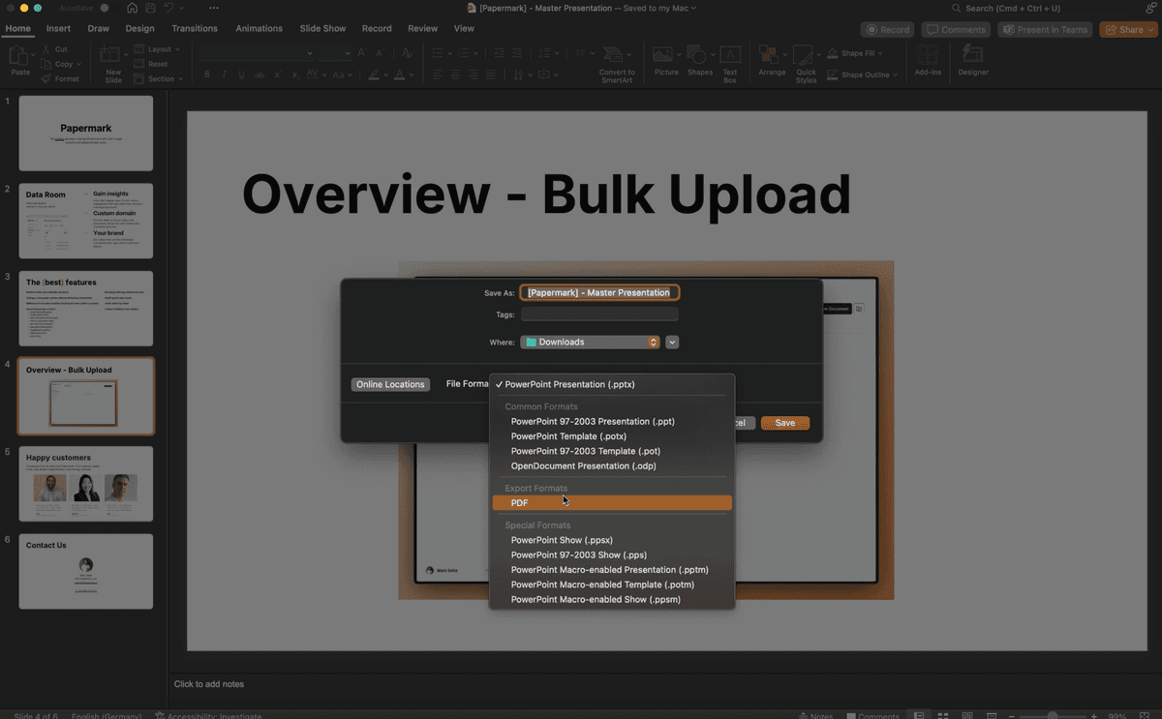The height and width of the screenshot is (719, 1162).
Task: Click the Online Locations button
Action: pyautogui.click(x=390, y=384)
